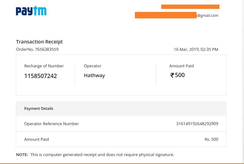Select the Transaction Receipt heading
The height and width of the screenshot is (164, 244).
[x=39, y=42]
